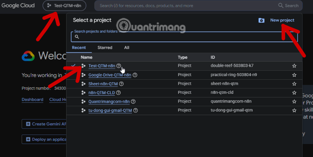Star the Sheet-n8n-QTM project
Screen dimensions: 313x157
(x=294, y=84)
